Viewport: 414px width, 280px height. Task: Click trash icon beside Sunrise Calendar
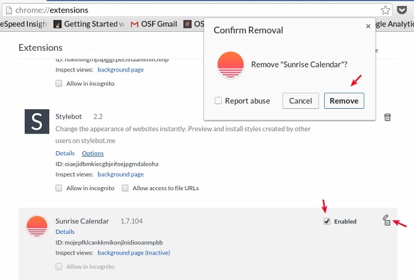click(x=387, y=221)
